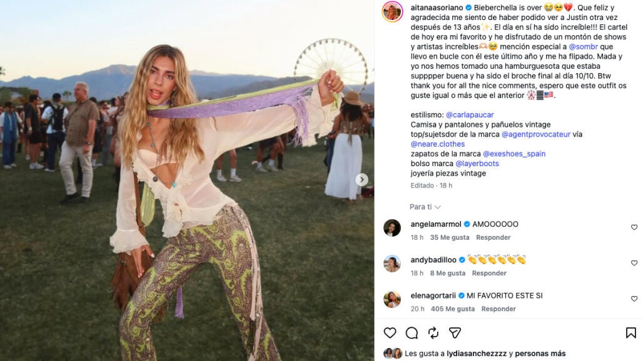Repost using the circular arrows icon
Screen dimensions: 643x361
click(433, 333)
